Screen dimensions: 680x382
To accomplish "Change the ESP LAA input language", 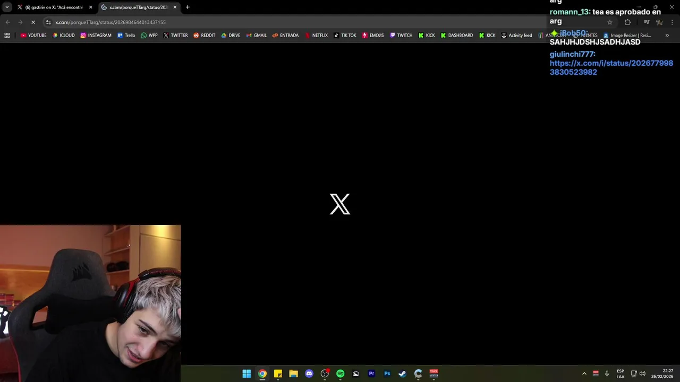I will [620, 374].
